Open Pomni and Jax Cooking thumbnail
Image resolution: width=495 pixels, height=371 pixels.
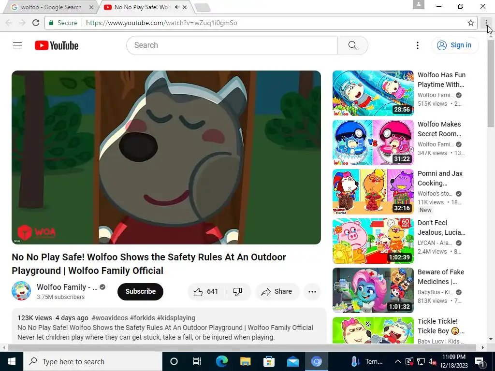[373, 192]
